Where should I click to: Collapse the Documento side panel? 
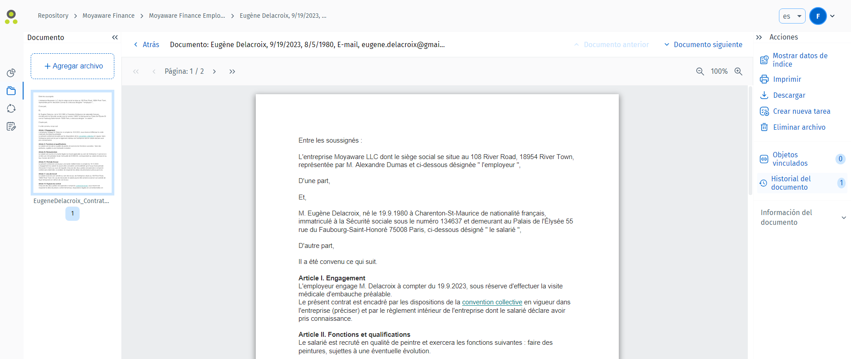pyautogui.click(x=115, y=37)
